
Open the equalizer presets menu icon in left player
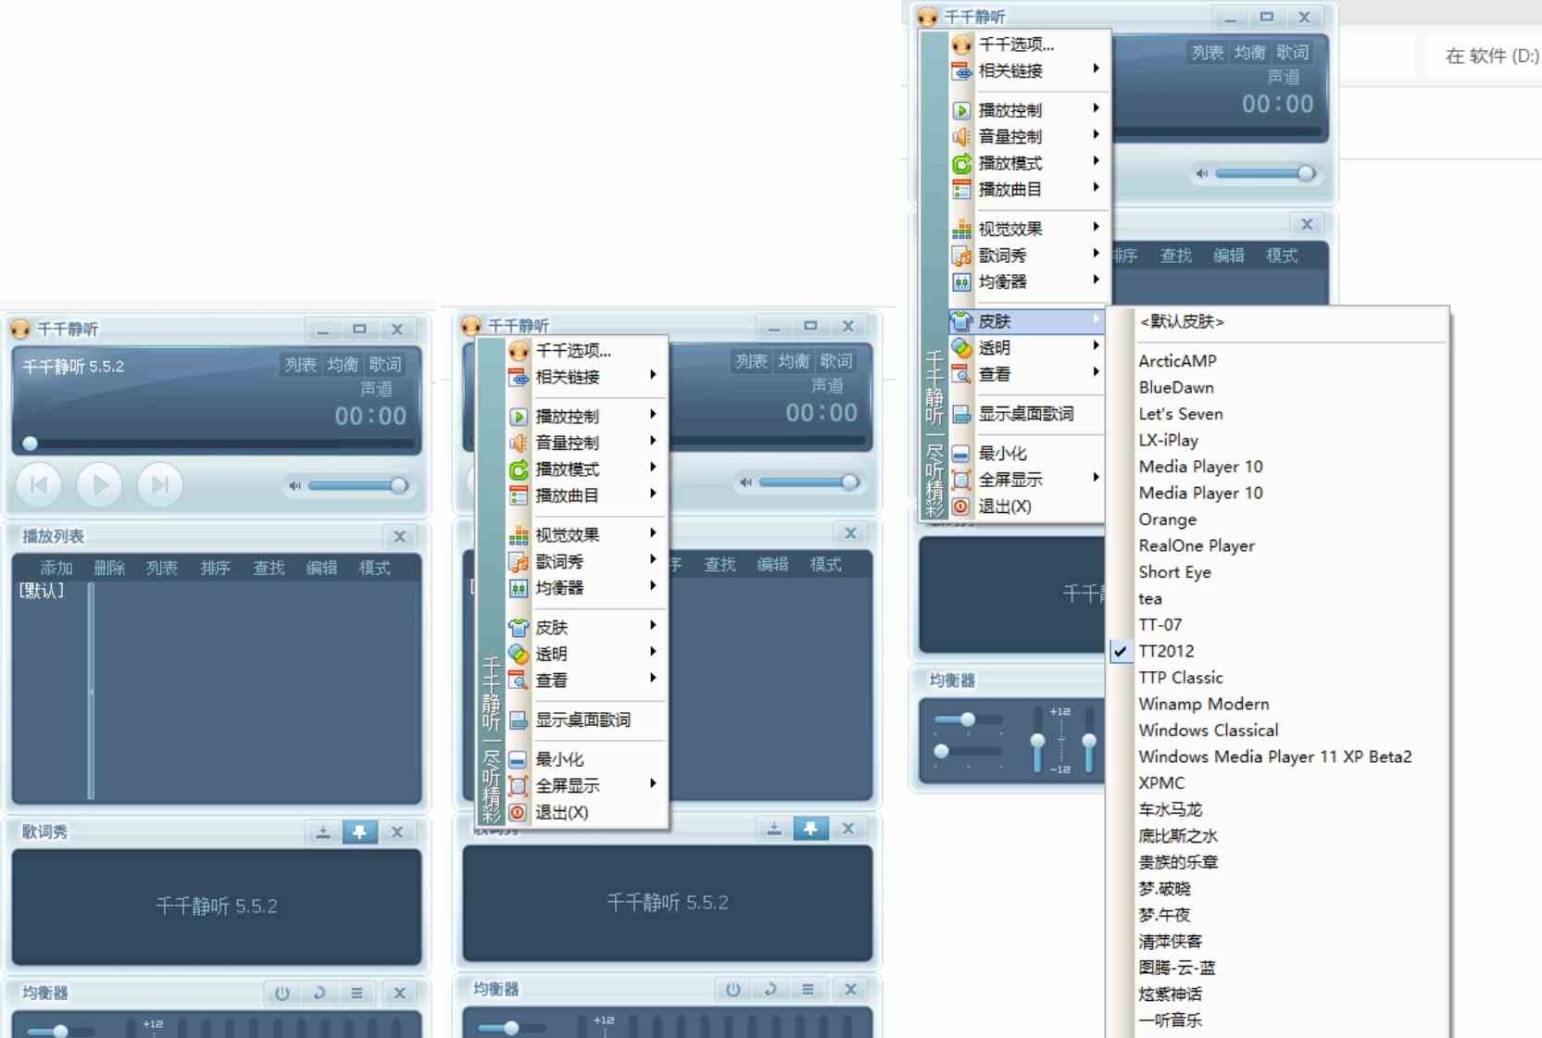coord(357,993)
